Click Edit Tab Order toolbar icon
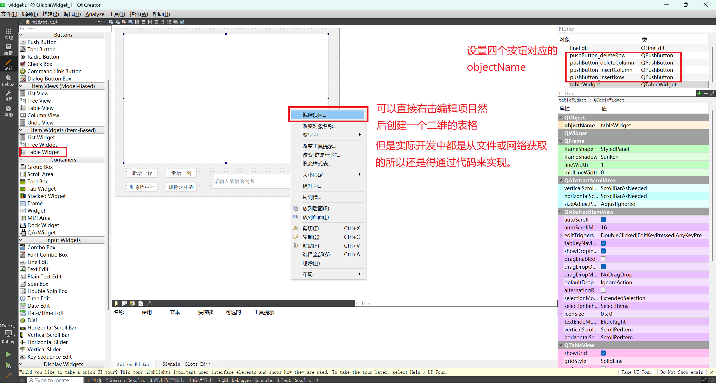The image size is (728, 392). tap(131, 22)
